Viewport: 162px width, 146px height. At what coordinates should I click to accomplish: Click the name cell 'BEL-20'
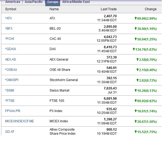[55, 29]
